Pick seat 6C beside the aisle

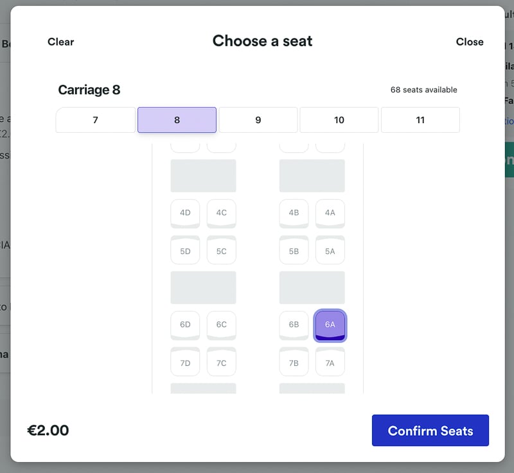pos(222,325)
